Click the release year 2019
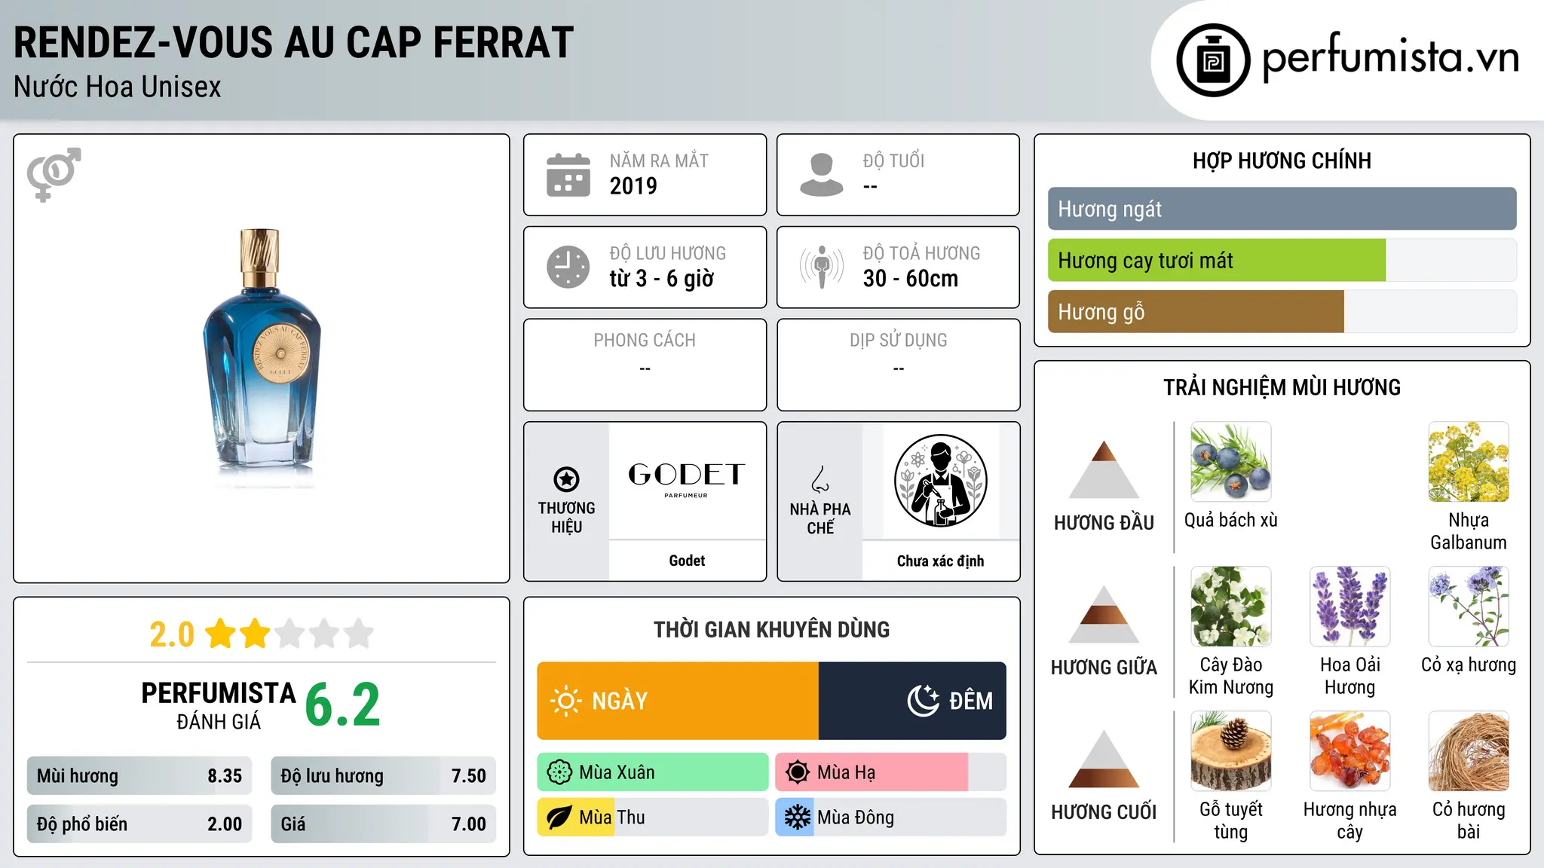Image resolution: width=1544 pixels, height=868 pixels. point(633,186)
